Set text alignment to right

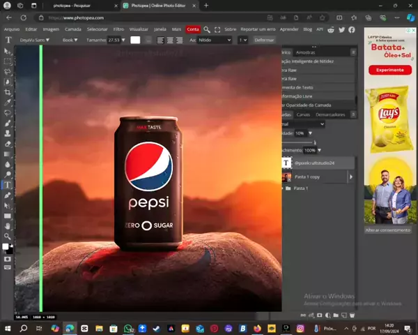click(x=180, y=40)
